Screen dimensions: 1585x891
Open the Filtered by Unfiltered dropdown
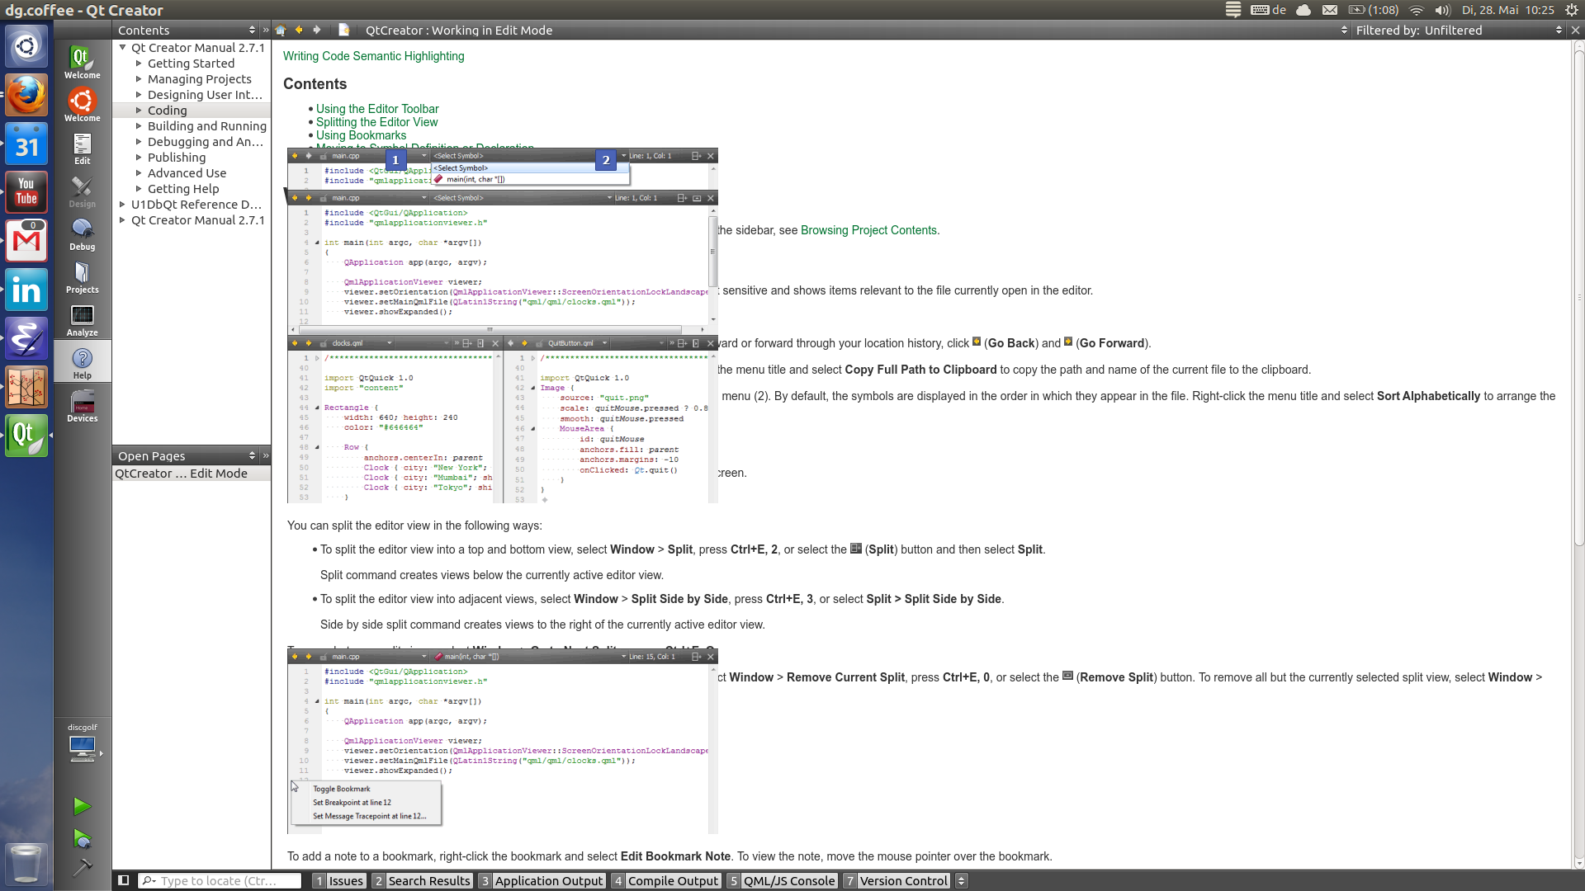[1459, 30]
